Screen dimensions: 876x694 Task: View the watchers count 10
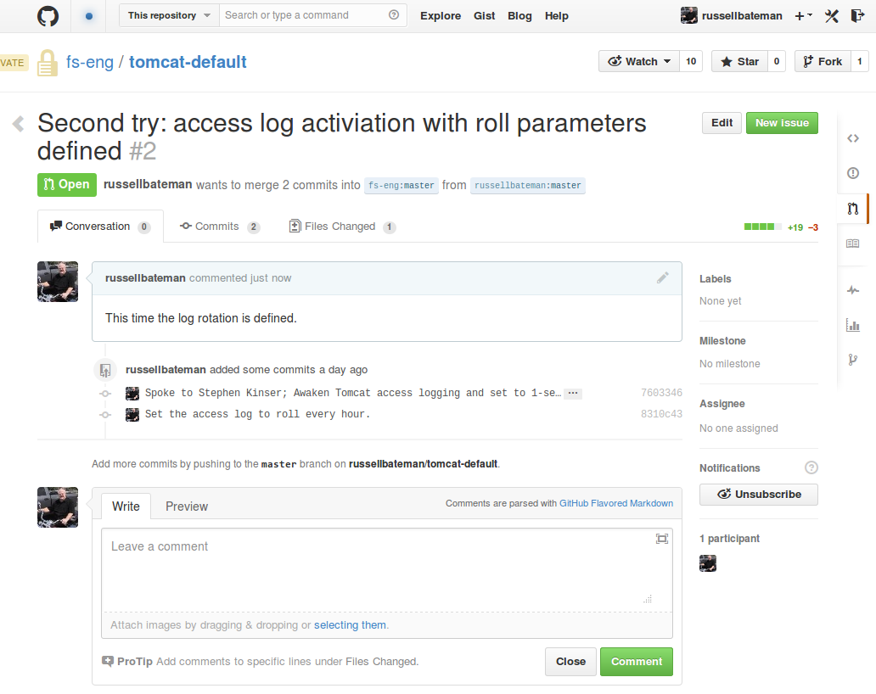point(691,61)
